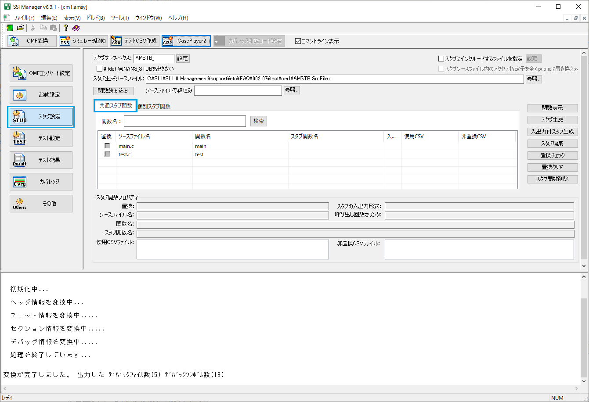
Task: Click the ソースファイルで絞込み input field
Action: click(238, 90)
